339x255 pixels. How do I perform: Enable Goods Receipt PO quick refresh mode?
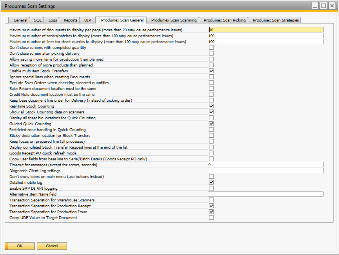211,153
